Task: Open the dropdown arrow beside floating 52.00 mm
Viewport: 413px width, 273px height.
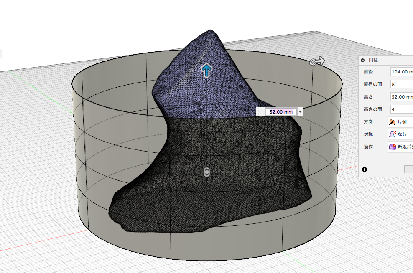Action: pos(300,112)
